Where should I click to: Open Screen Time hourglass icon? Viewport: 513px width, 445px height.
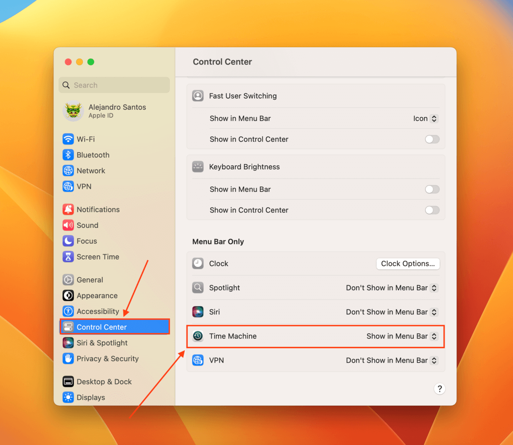point(68,257)
